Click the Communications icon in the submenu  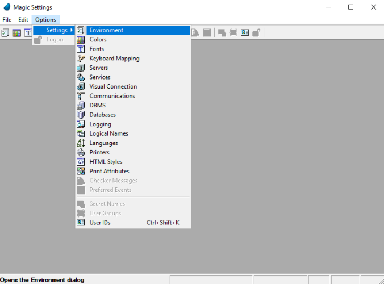tap(81, 96)
